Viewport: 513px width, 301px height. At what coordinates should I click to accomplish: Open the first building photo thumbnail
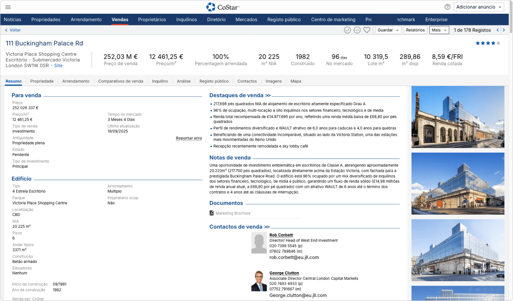point(458,117)
